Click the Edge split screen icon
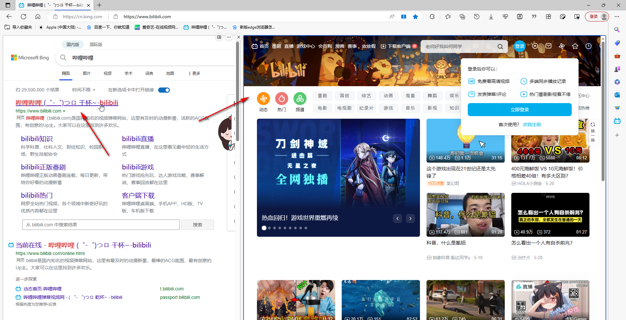 (404, 17)
